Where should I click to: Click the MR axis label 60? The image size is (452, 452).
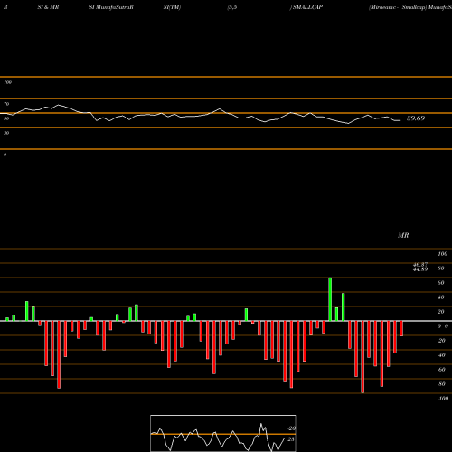point(441,283)
